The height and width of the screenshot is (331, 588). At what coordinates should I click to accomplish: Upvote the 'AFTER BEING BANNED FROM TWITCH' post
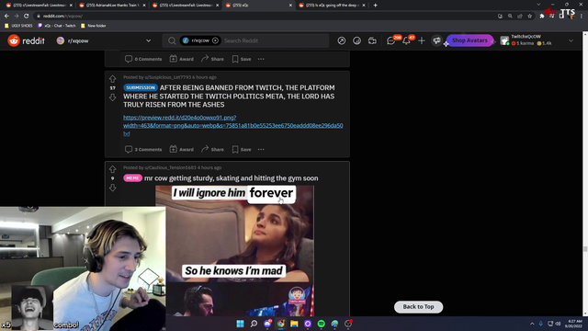tap(112, 79)
